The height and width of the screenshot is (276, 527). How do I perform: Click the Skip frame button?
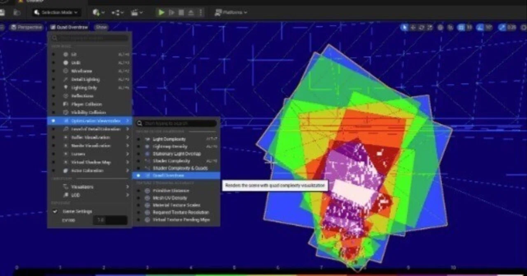(172, 12)
